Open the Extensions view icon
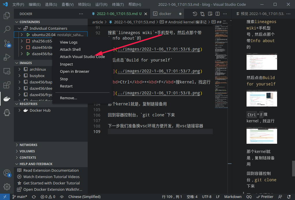 pyautogui.click(x=7, y=85)
